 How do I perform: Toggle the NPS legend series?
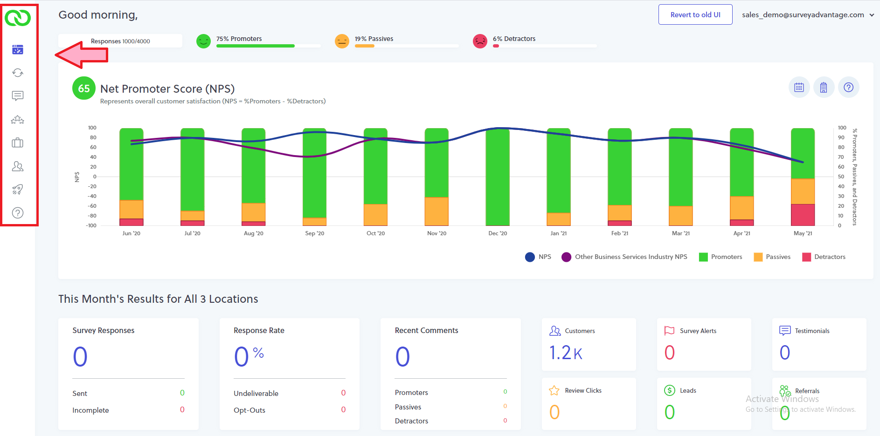[x=538, y=257]
